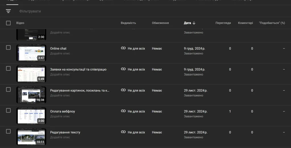Viewport: 291px width, 148px height.
Task: Tick the checkbox beside Редагування тексту
Action: click(x=8, y=131)
